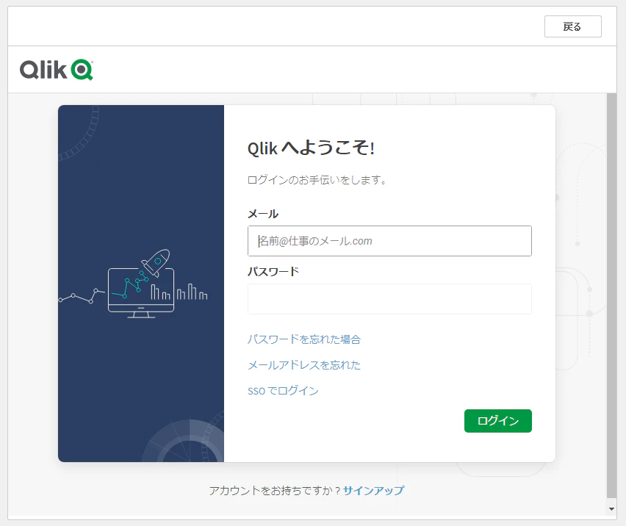Focus the メール email input field
626x526 pixels.
389,241
